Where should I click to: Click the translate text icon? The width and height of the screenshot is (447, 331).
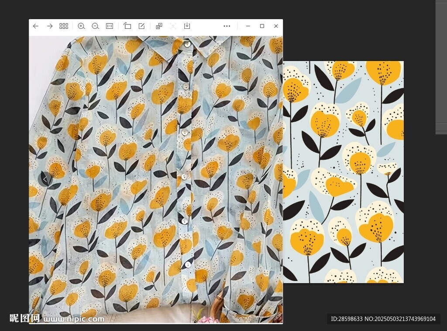(x=159, y=26)
